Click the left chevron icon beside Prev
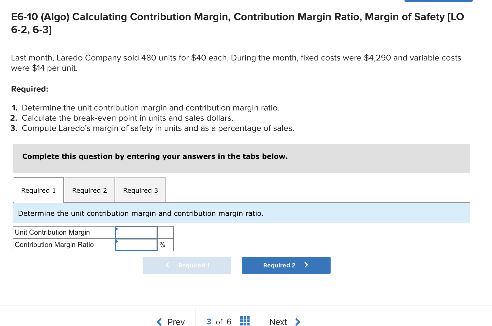Image resolution: width=492 pixels, height=326 pixels. coord(158,321)
